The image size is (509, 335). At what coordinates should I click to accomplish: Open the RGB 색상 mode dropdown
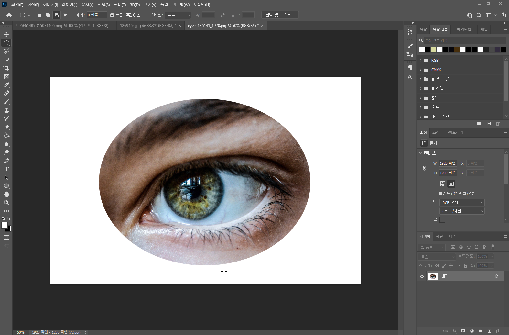pyautogui.click(x=462, y=203)
